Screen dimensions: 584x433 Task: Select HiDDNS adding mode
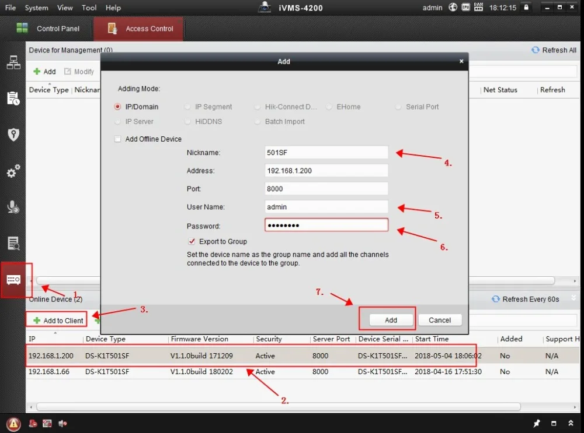tap(187, 122)
